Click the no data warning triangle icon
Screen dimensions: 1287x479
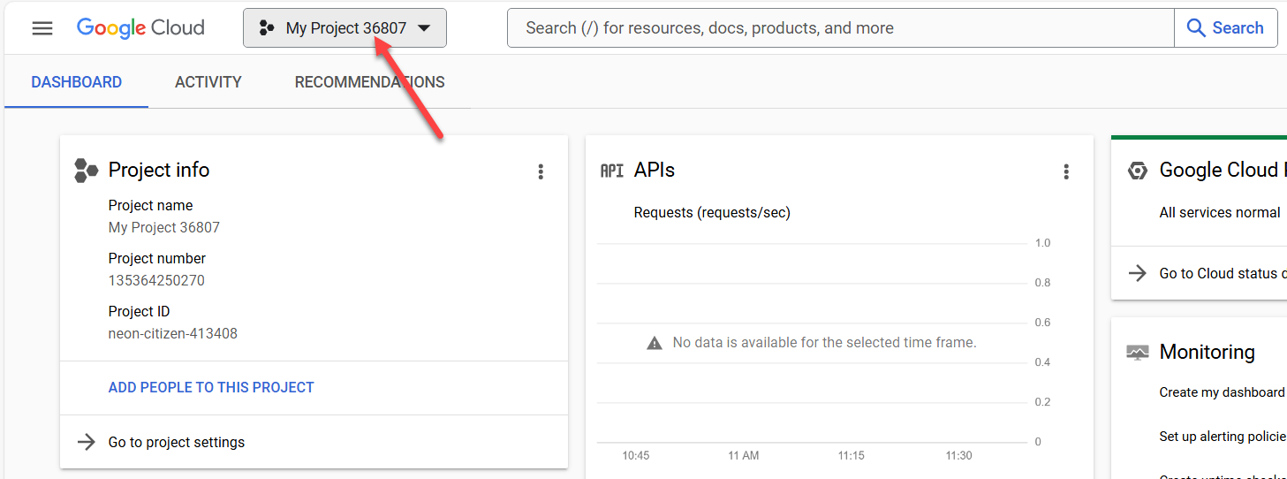[655, 343]
